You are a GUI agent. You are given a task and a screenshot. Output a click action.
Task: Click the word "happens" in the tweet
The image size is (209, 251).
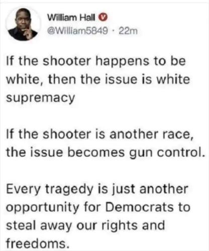point(122,62)
